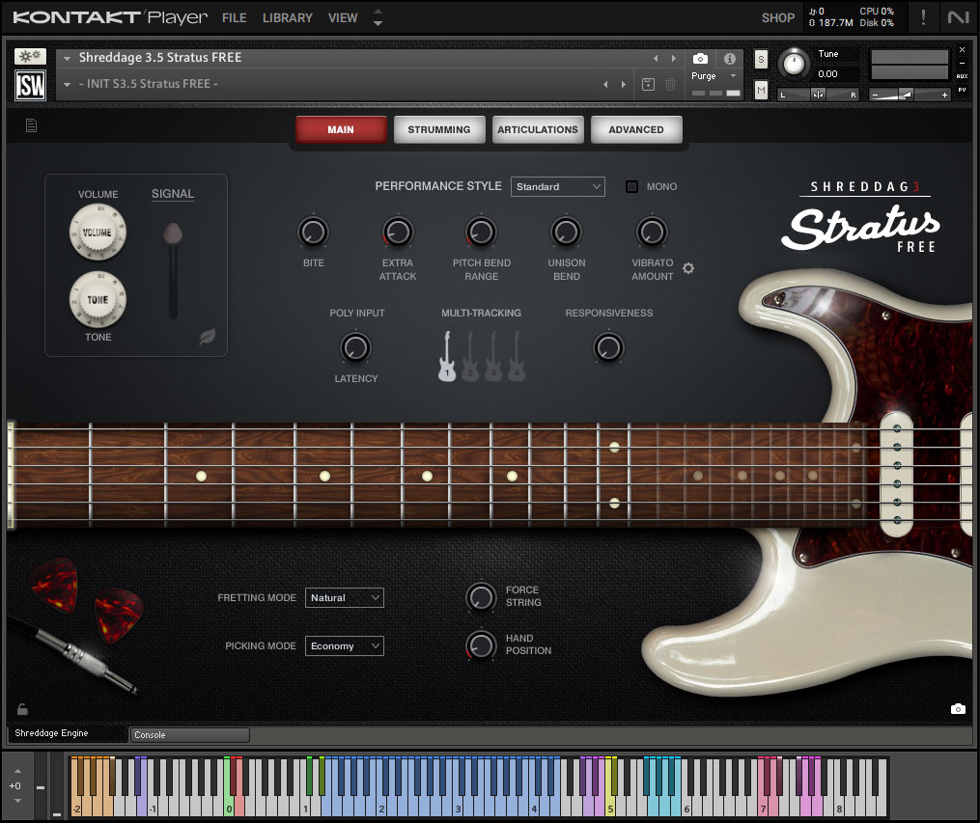Raise the keyboard octave with up arrow

tap(17, 771)
